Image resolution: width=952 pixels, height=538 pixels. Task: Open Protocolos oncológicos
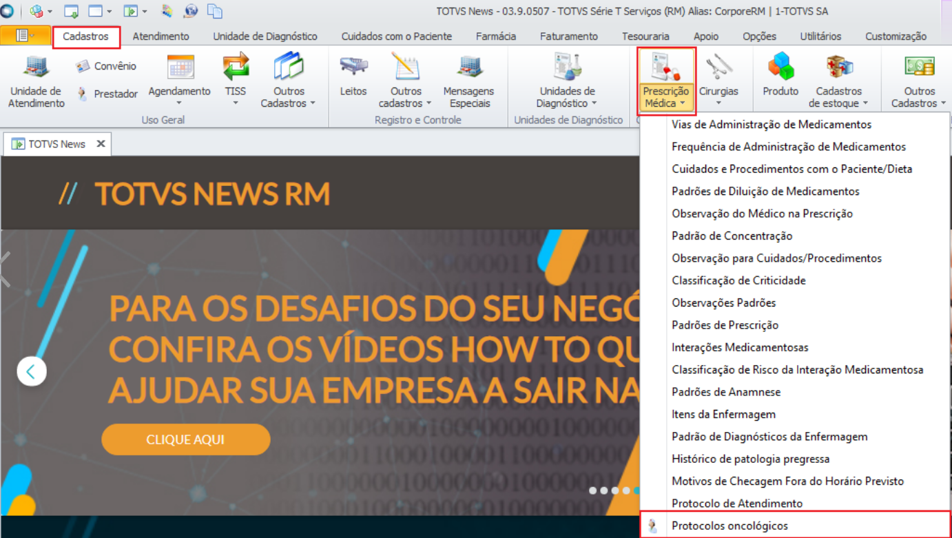(x=796, y=526)
